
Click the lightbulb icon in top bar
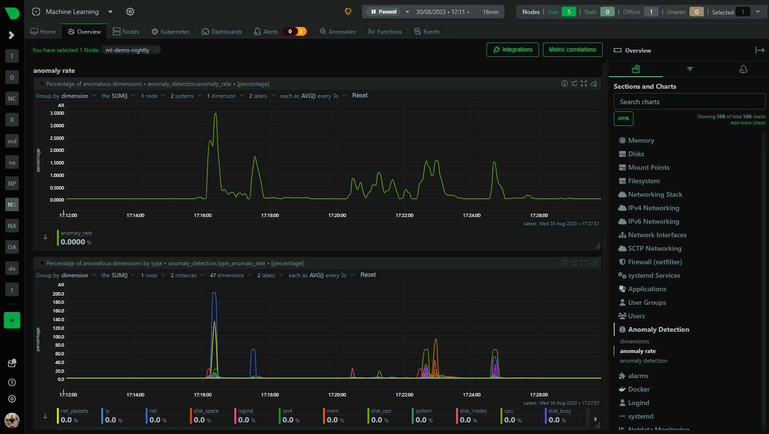coord(348,12)
